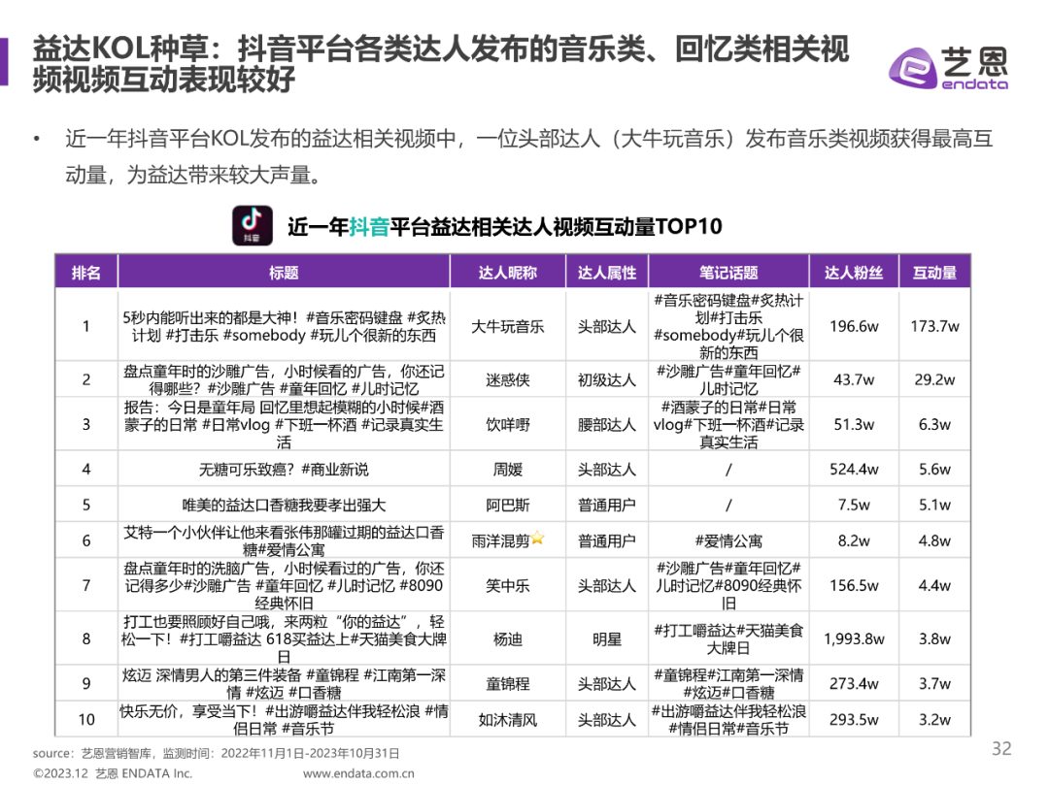
Task: Select the 3.7w interaction value
Action: coord(934,683)
